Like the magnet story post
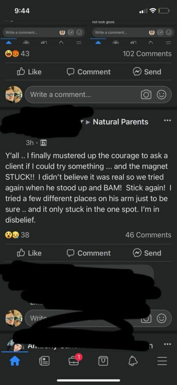Image resolution: width=177 pixels, height=385 pixels. click(30, 253)
